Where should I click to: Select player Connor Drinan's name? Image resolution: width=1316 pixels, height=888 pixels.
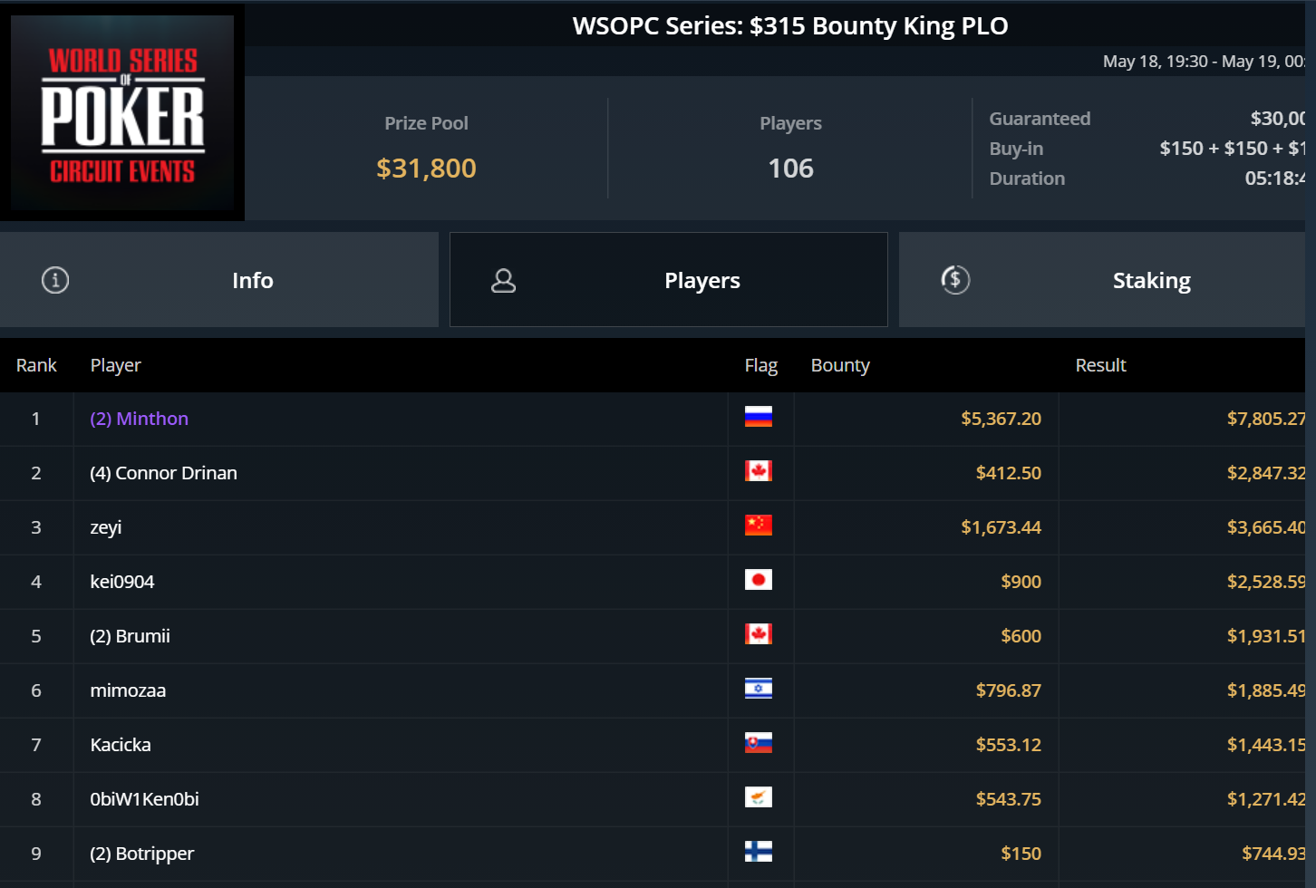pos(164,473)
